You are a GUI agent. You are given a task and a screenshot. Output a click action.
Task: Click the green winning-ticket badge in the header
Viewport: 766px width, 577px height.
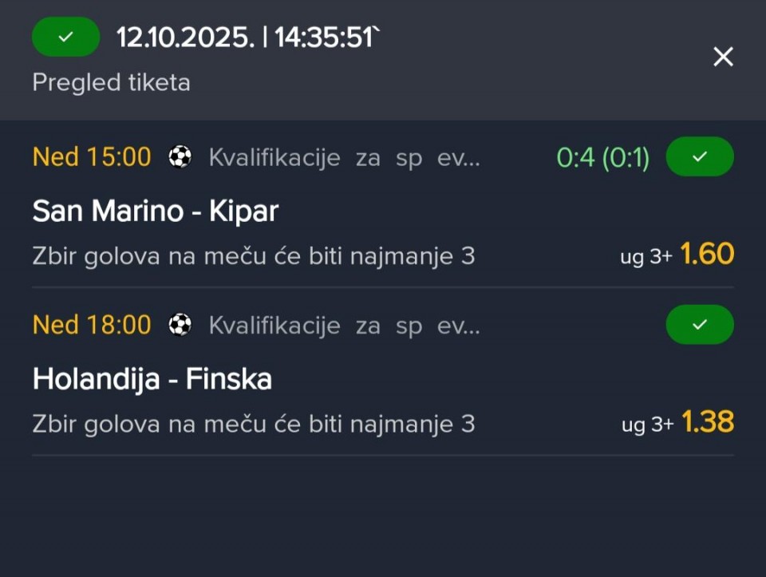click(x=65, y=37)
